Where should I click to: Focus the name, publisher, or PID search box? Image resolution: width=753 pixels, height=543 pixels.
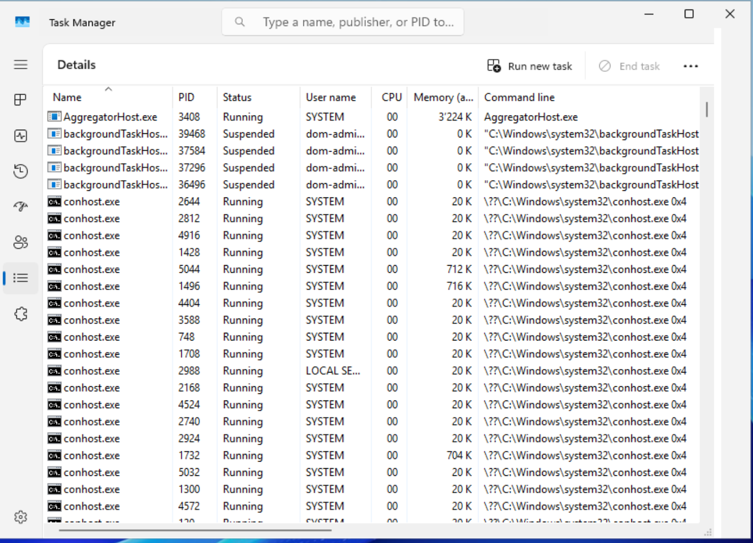(x=343, y=22)
